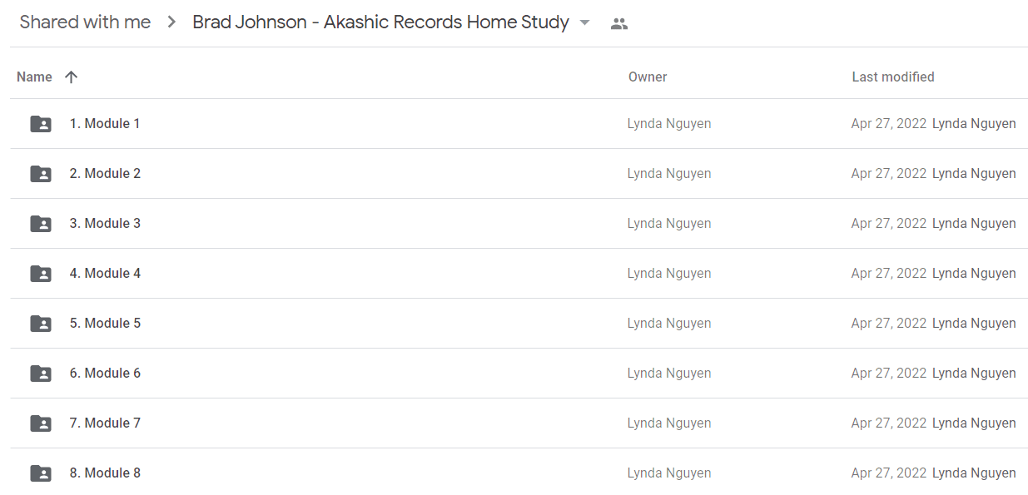This screenshot has height=495, width=1028.
Task: Go back to Shared with me
Action: pyautogui.click(x=85, y=22)
